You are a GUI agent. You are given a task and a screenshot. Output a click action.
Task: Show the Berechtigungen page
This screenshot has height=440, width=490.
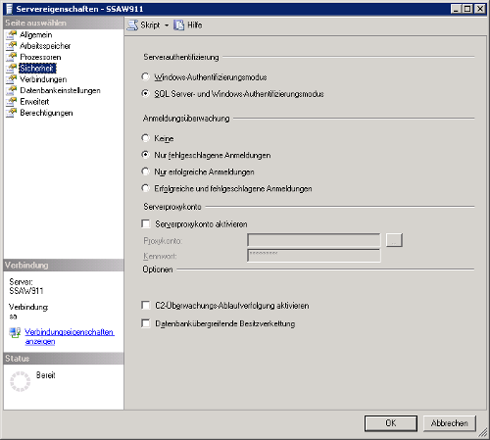[46, 113]
